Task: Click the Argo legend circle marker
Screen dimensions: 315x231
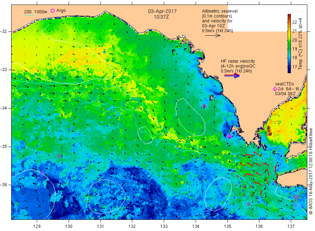Action: 52,10
